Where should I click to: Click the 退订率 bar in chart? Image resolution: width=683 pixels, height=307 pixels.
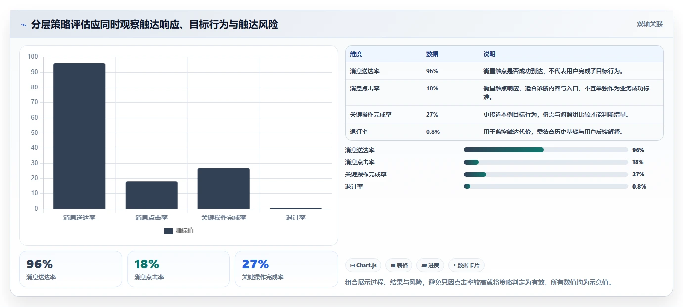(296, 208)
